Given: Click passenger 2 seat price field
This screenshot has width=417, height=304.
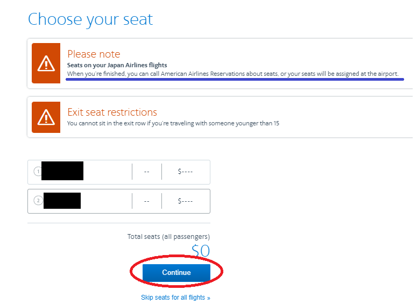Looking at the screenshot, I should point(185,201).
